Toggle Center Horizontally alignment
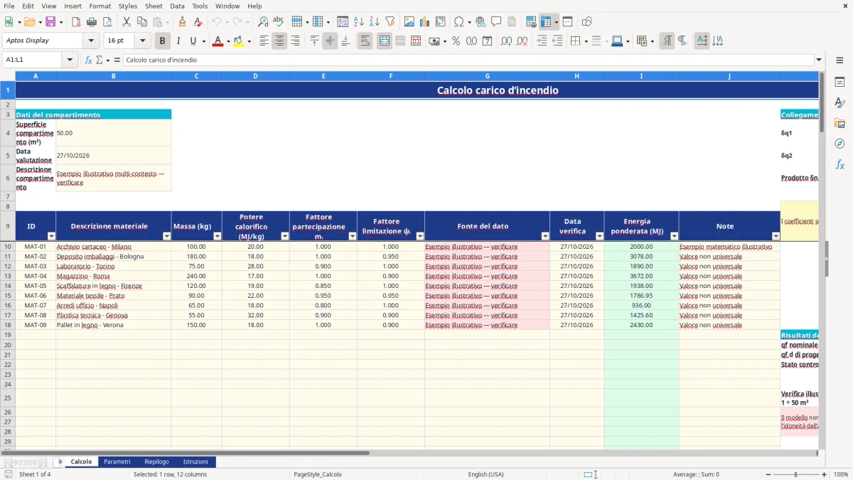This screenshot has height=480, width=853. tap(279, 41)
